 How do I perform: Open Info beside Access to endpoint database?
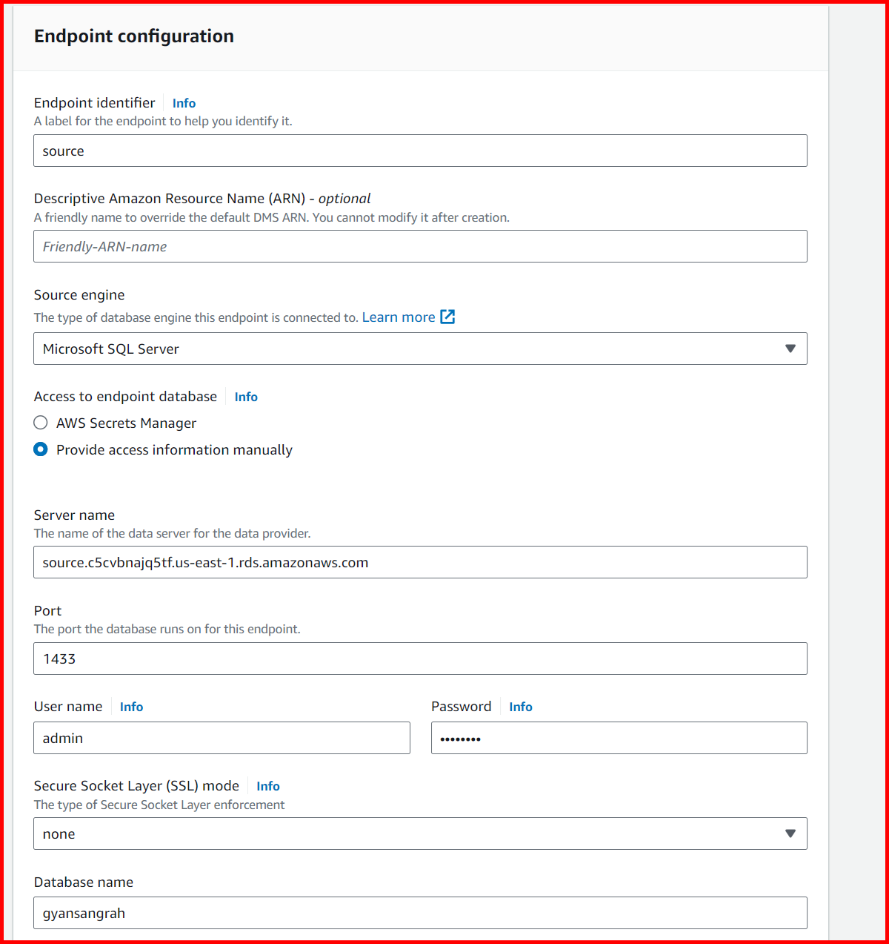pyautogui.click(x=246, y=397)
